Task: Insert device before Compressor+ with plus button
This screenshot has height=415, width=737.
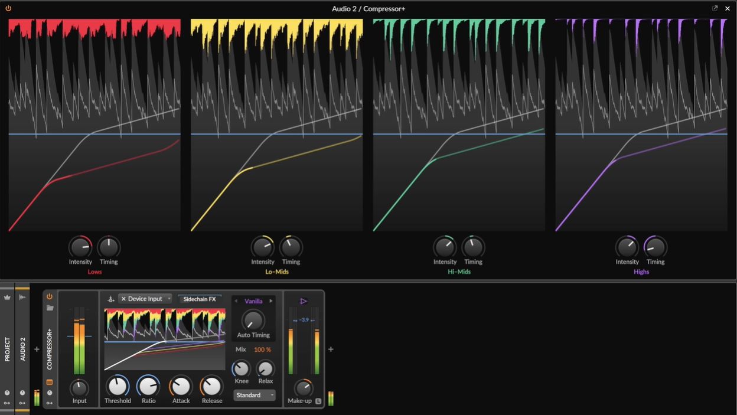Action: point(37,349)
